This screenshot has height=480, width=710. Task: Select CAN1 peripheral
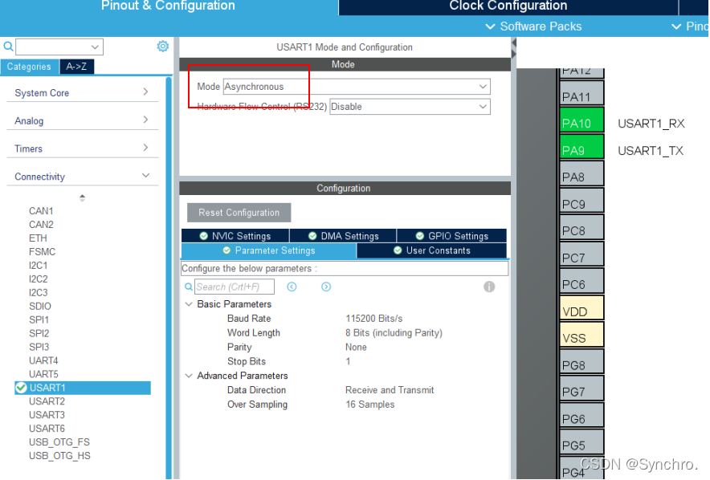[x=41, y=211]
